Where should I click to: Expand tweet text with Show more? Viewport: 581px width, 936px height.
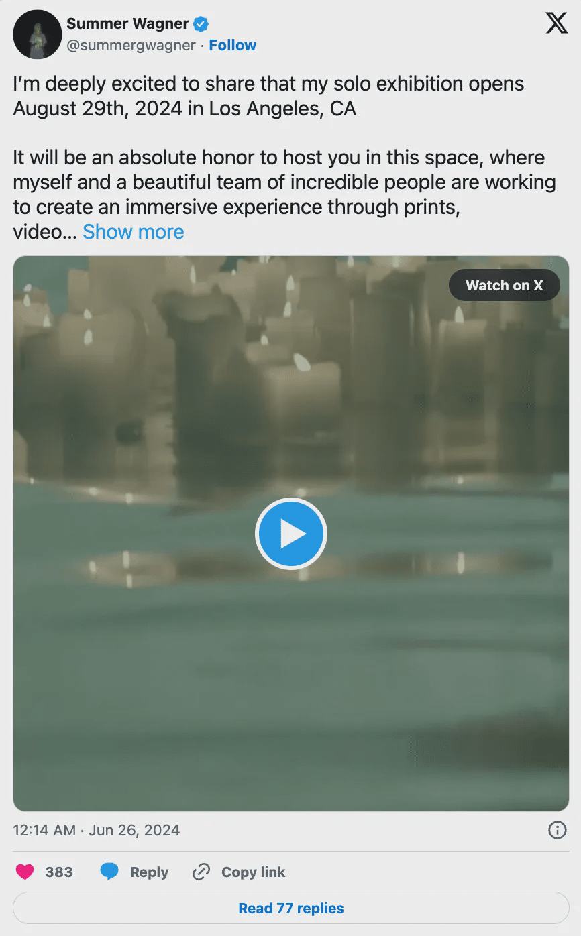(x=133, y=231)
